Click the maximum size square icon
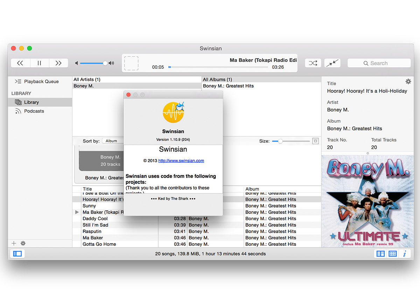 315,141
